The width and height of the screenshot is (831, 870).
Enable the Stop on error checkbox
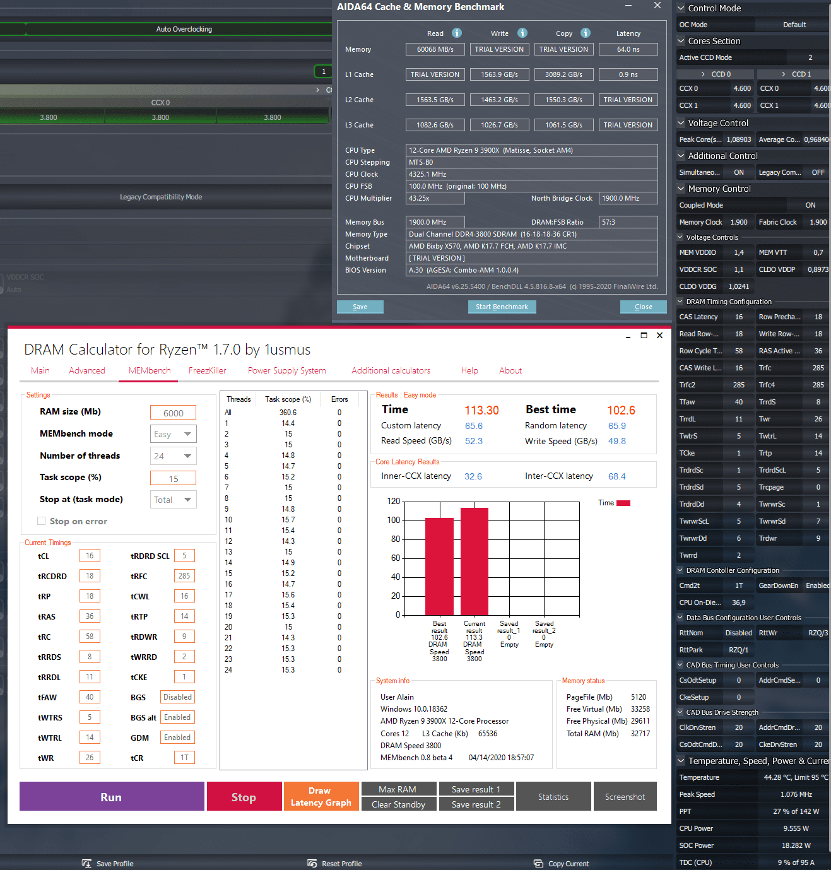point(42,521)
